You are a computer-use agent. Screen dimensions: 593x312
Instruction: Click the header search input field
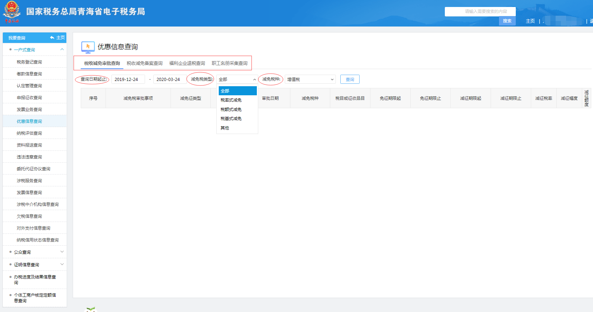pos(480,12)
